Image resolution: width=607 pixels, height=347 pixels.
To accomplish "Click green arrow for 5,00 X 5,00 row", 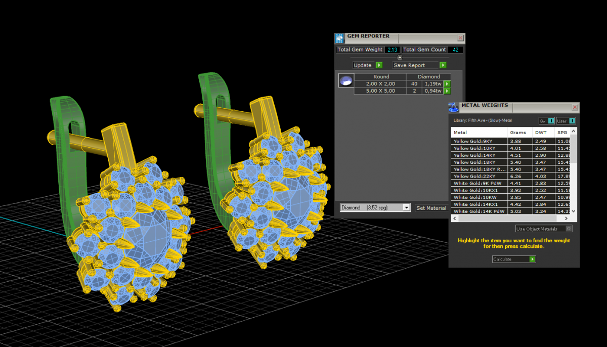I will pos(447,91).
